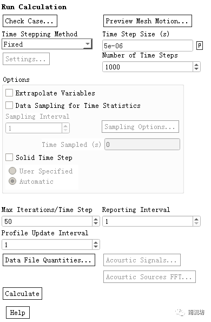Select the User Specified radio option
The height and width of the screenshot is (322, 211).
(x=12, y=171)
